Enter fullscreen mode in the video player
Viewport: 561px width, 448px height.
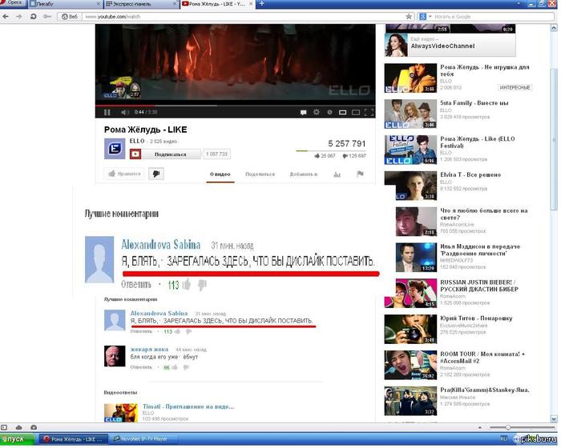[369, 113]
